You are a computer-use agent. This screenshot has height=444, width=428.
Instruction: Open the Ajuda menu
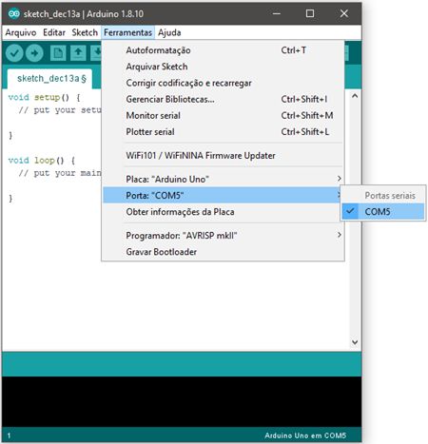pos(169,32)
